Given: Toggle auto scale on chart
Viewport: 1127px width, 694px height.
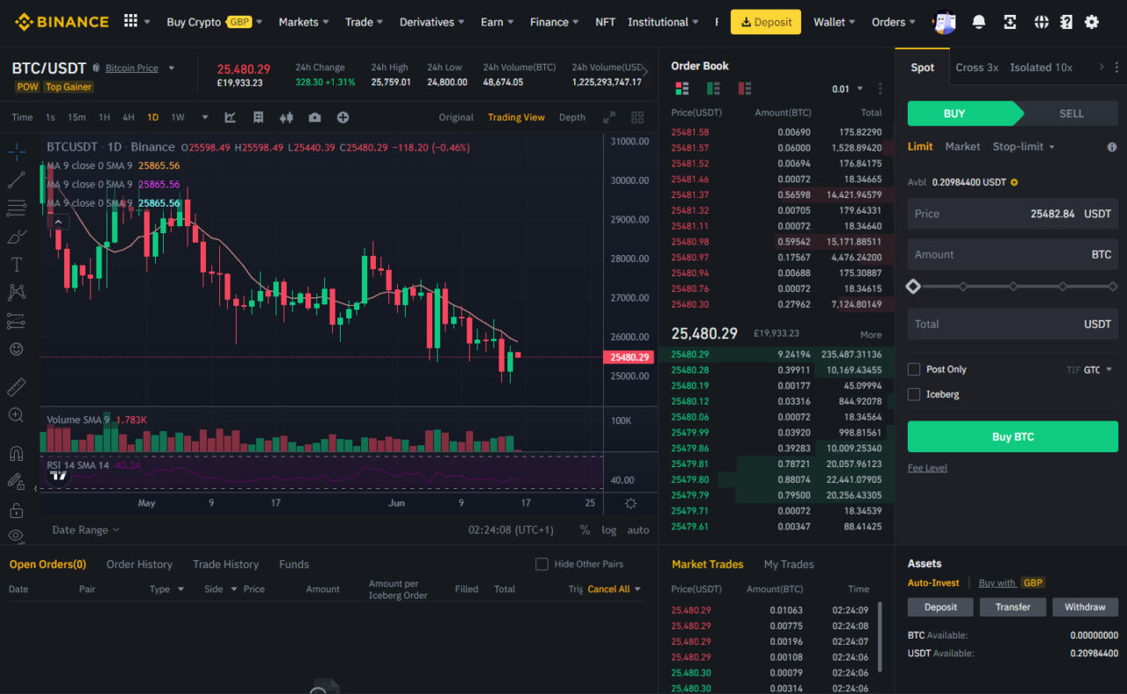Looking at the screenshot, I should pos(637,530).
